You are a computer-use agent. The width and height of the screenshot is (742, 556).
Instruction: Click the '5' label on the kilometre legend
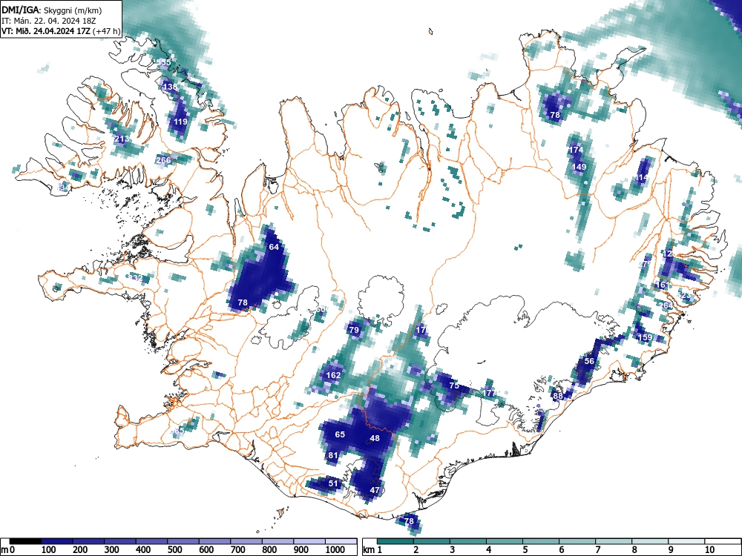525,550
